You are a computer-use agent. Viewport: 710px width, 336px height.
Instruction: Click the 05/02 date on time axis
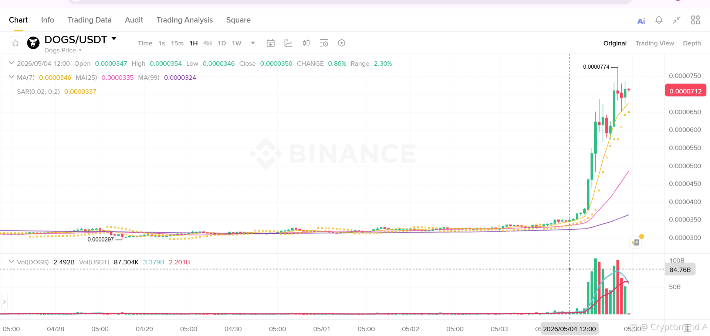(410, 329)
